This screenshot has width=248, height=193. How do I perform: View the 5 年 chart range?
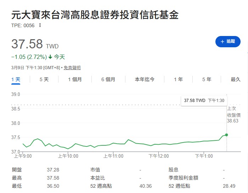click(207, 79)
